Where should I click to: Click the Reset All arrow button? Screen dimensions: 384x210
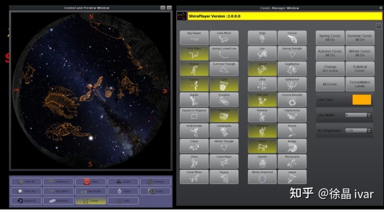click(26, 201)
